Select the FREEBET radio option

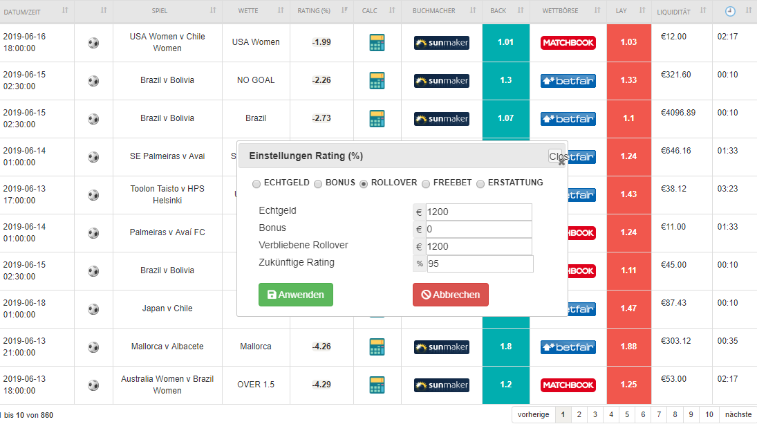click(x=426, y=183)
